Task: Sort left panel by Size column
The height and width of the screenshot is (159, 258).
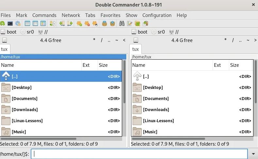Action: pyautogui.click(x=109, y=65)
